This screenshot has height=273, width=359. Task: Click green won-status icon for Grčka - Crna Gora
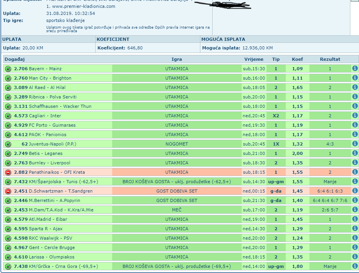(8, 266)
